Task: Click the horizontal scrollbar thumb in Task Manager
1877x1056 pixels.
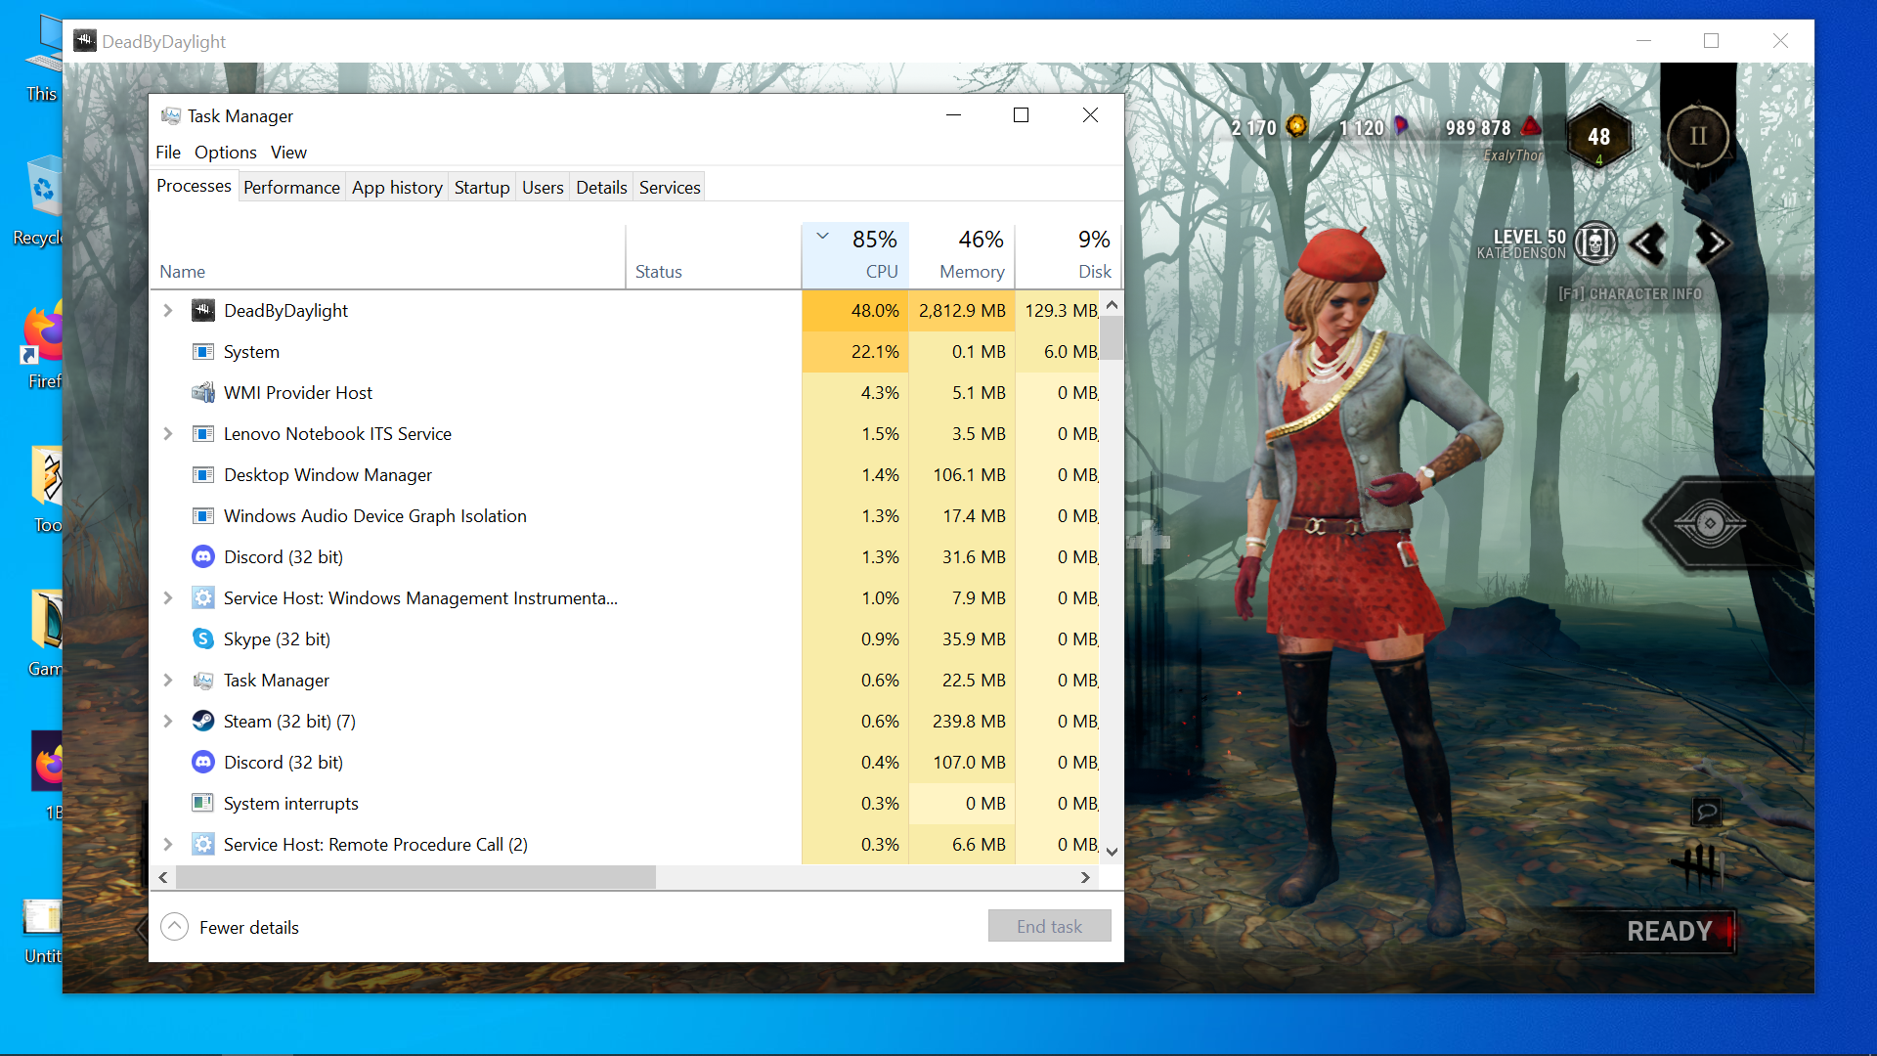Action: (x=415, y=878)
